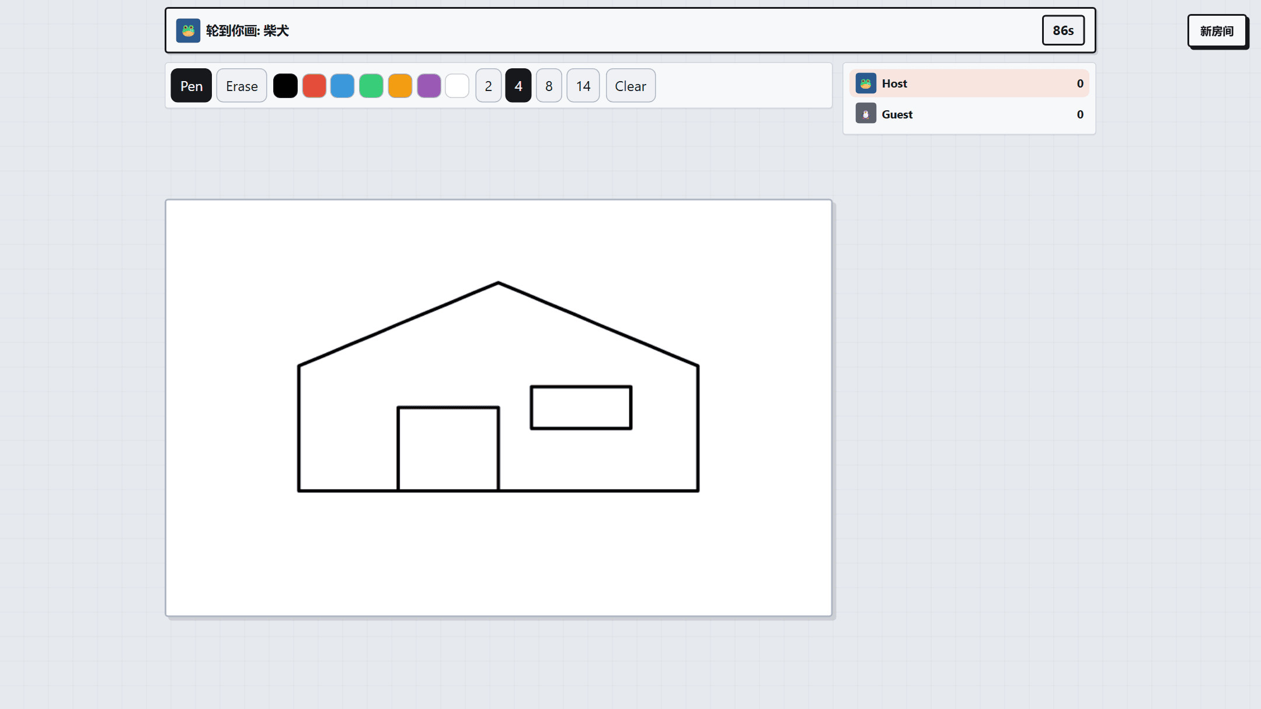Pick the orange color swatch
The width and height of the screenshot is (1261, 709).
pyautogui.click(x=400, y=86)
